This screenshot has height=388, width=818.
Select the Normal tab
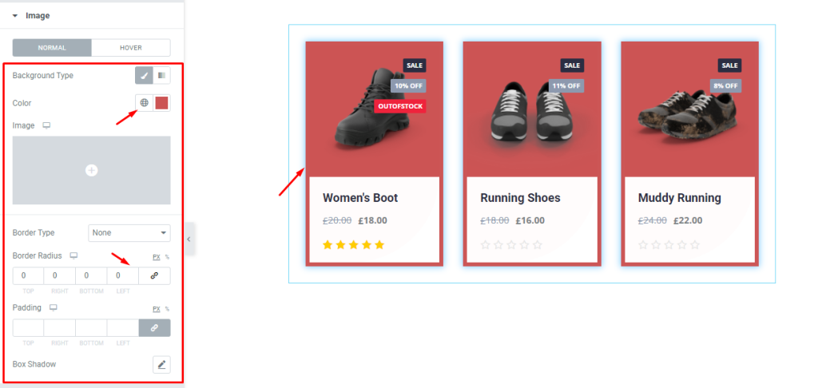[52, 47]
